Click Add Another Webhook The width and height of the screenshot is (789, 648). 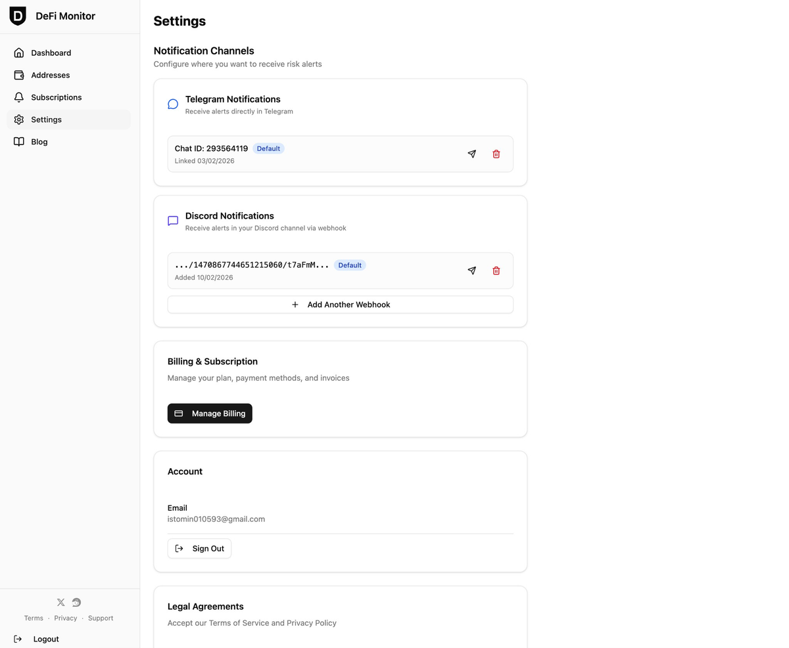[340, 304]
